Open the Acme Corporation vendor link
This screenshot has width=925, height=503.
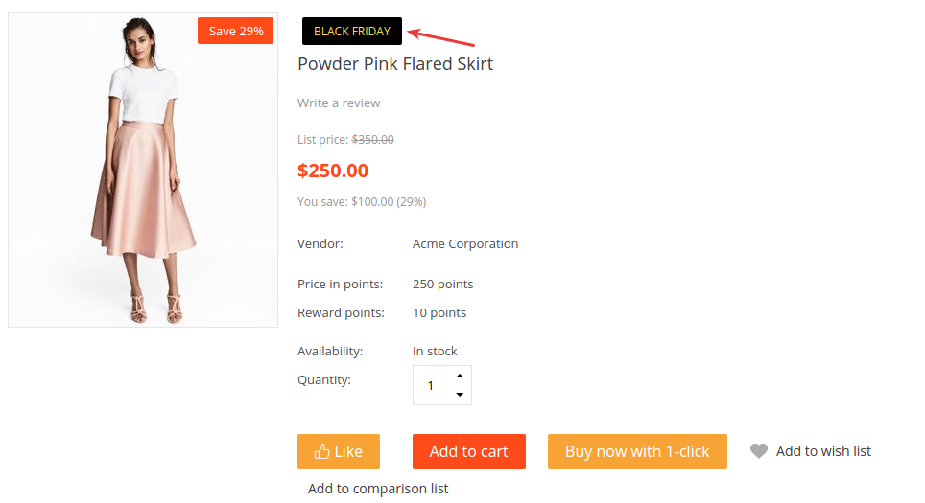pos(465,244)
